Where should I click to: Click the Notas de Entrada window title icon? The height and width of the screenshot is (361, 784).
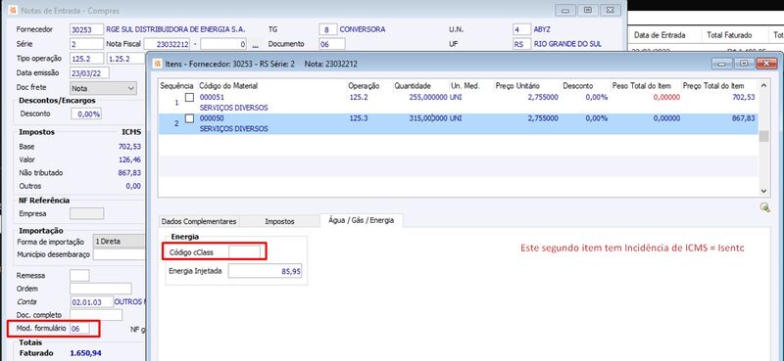[13, 11]
